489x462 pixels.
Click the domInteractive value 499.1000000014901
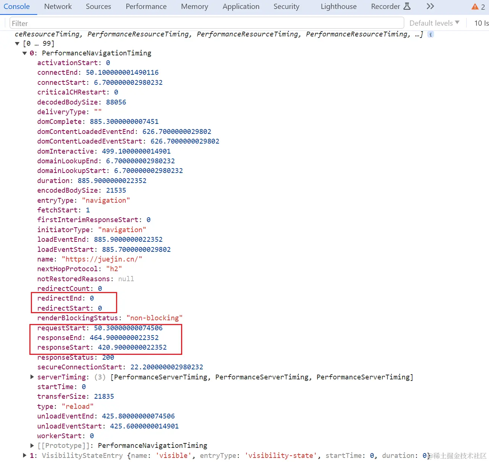(136, 151)
